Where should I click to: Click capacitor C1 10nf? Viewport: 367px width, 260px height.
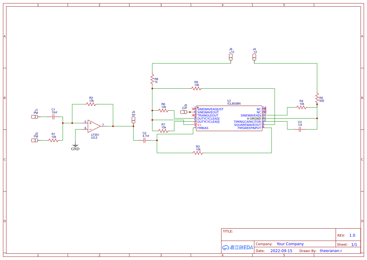tap(53, 117)
